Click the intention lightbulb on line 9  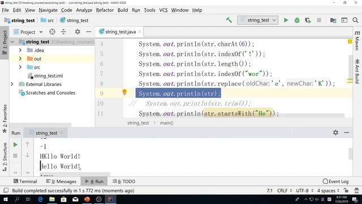(124, 92)
